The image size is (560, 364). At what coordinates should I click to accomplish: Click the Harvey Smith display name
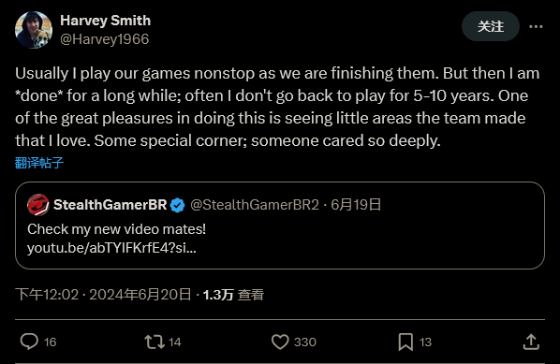pos(106,21)
